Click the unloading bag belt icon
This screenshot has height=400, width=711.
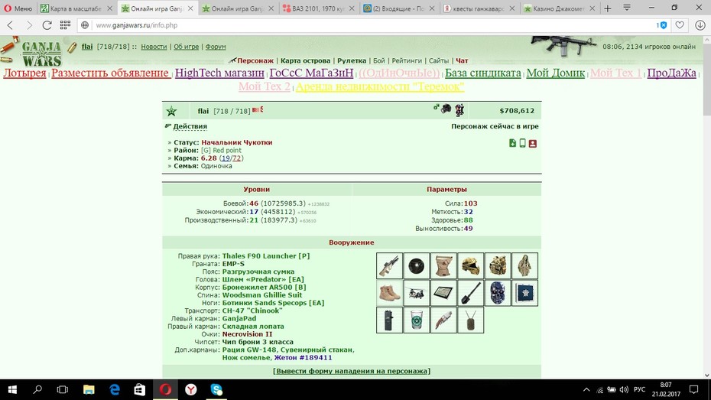pyautogui.click(x=443, y=265)
